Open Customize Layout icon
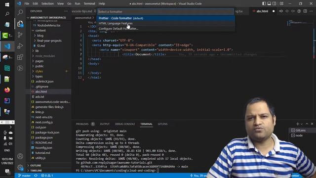Viewport: 316px width, 178px height. click(281, 3)
